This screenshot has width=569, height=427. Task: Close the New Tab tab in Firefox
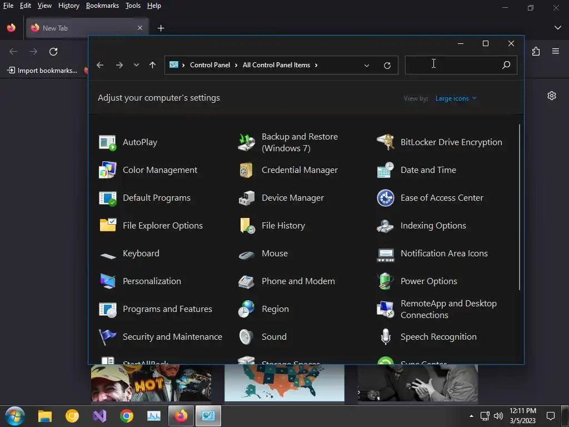(139, 28)
